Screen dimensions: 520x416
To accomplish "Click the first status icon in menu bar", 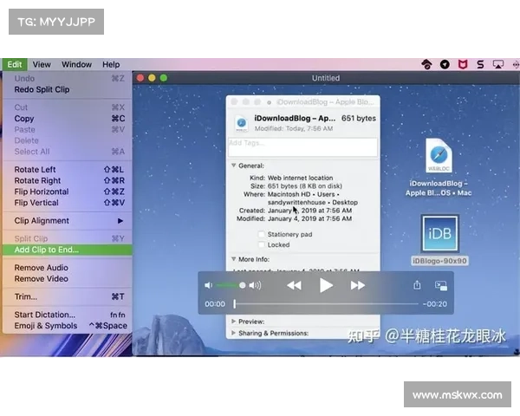I will [426, 64].
